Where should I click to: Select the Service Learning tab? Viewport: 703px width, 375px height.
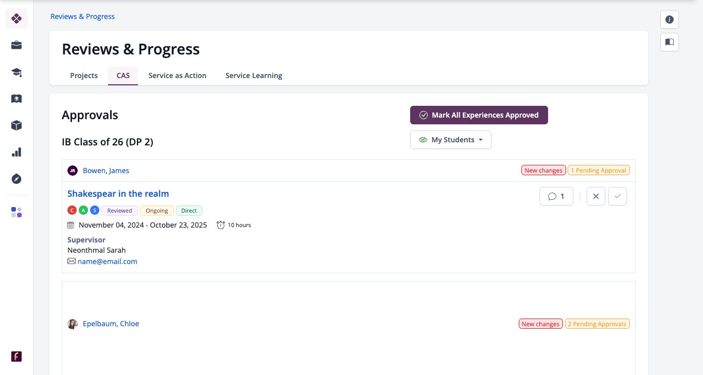click(x=254, y=76)
